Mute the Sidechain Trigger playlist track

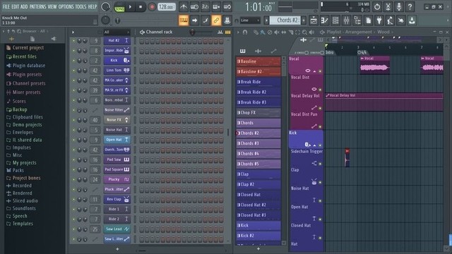(x=320, y=164)
